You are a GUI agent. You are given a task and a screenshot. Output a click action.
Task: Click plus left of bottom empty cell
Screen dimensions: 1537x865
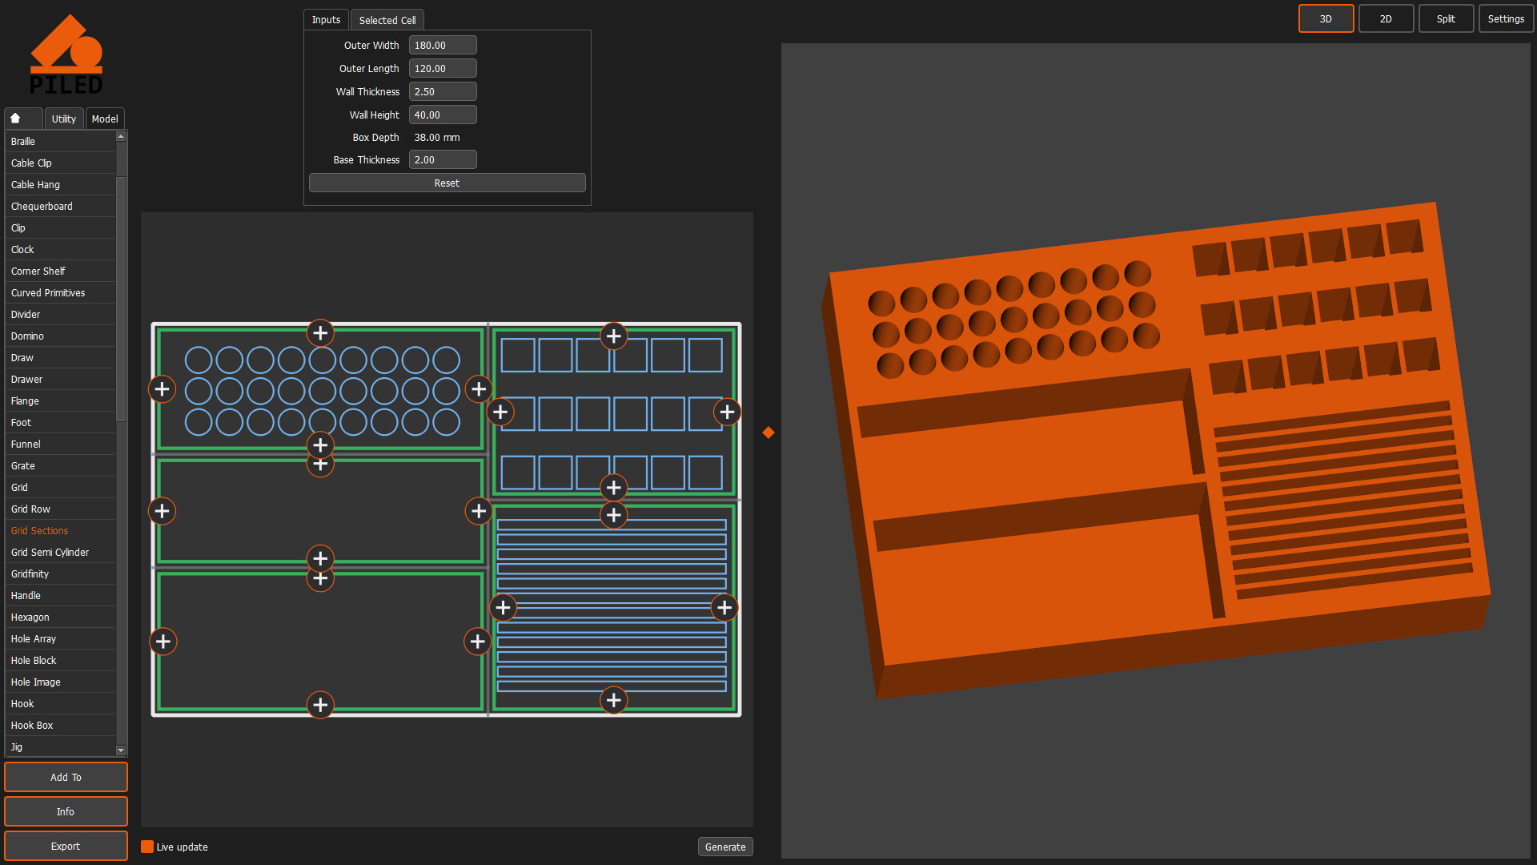[x=163, y=642]
